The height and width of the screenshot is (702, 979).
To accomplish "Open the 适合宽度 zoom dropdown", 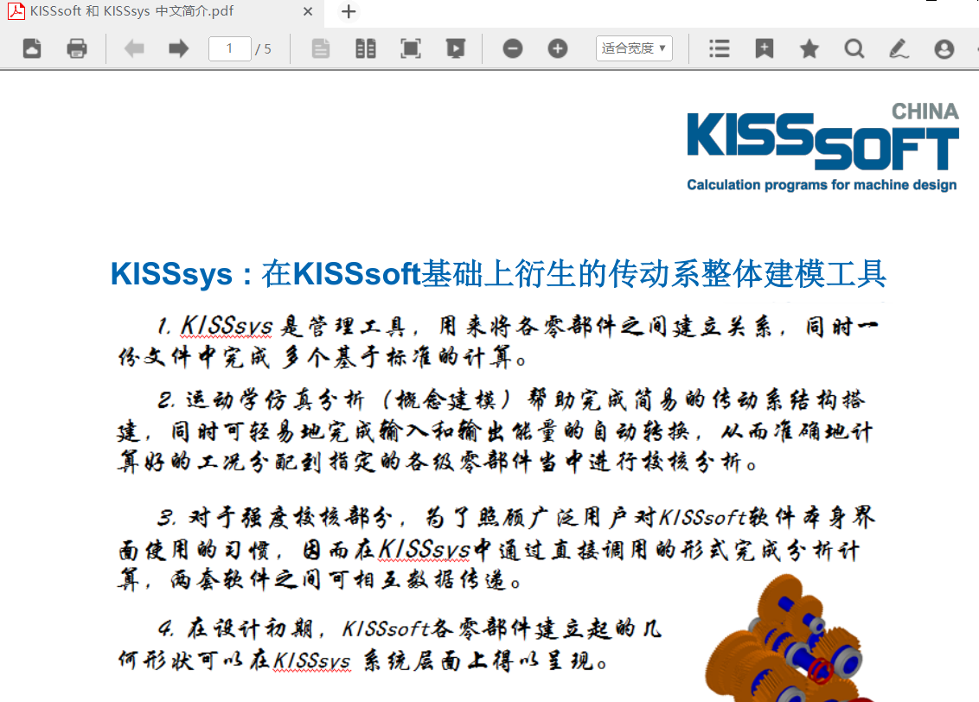I will [634, 48].
